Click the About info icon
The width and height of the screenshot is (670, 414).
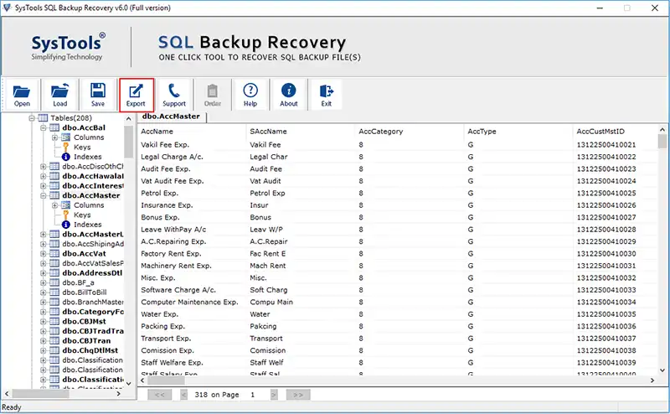(288, 91)
